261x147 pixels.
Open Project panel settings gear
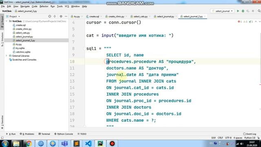(61, 16)
